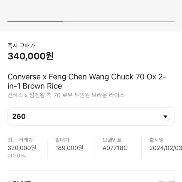This screenshot has width=182, height=182.
Task: Click the cut-off 더보기 link at bottom right
Action: coord(167,181)
